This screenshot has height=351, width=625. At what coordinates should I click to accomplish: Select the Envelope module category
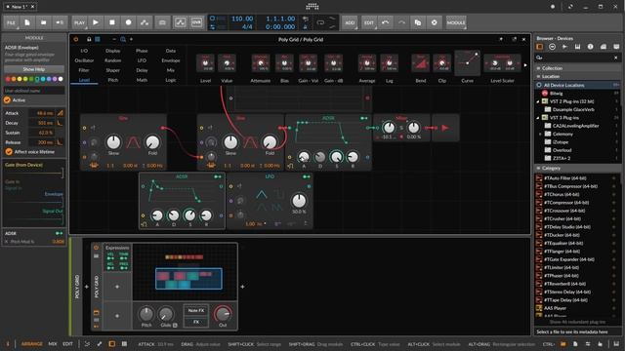[171, 60]
